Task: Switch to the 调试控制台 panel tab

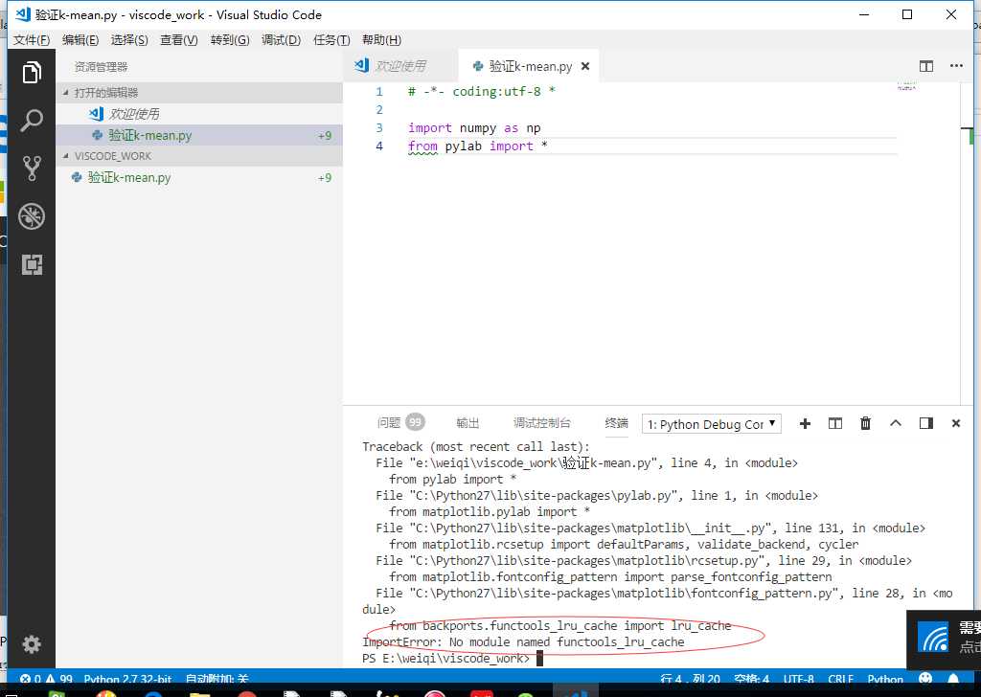Action: pos(542,423)
